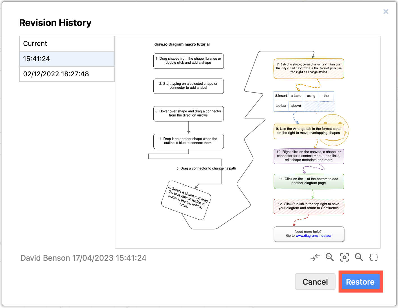Close the Revision History dialog
The height and width of the screenshot is (308, 398).
[386, 12]
